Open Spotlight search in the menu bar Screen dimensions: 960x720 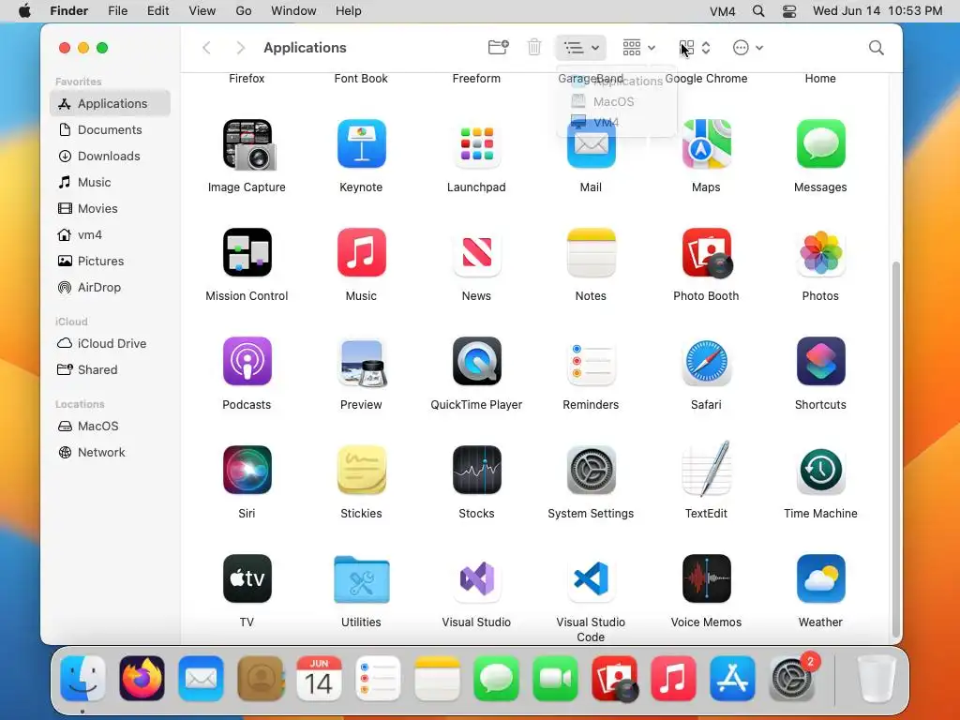coord(758,11)
